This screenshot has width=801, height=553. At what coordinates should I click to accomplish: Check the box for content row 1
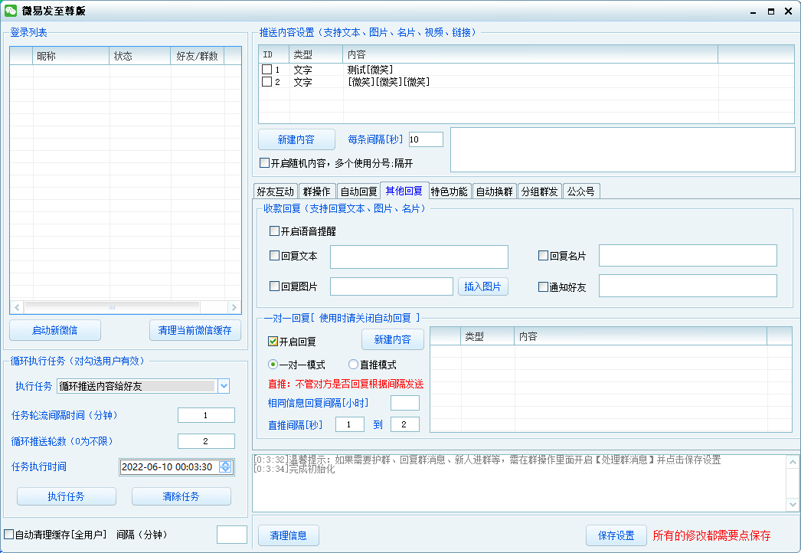tap(266, 70)
